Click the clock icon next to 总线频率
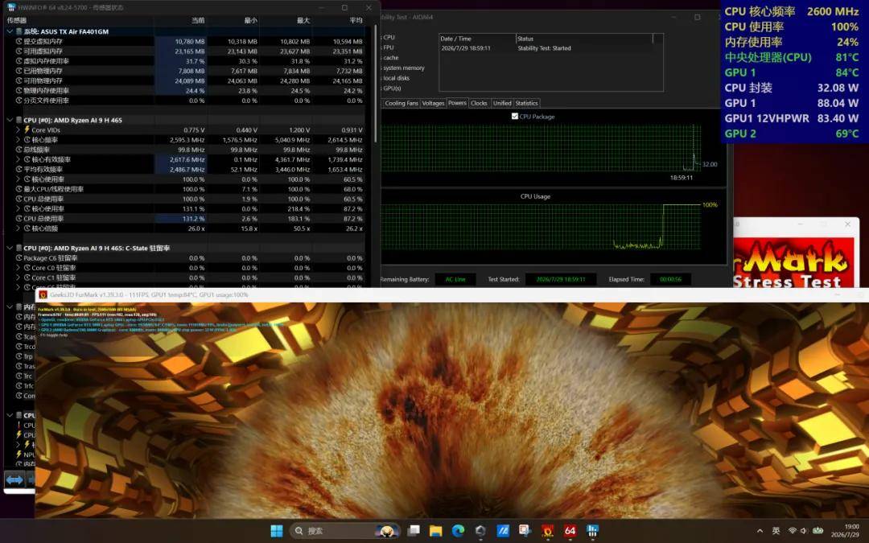 click(19, 150)
